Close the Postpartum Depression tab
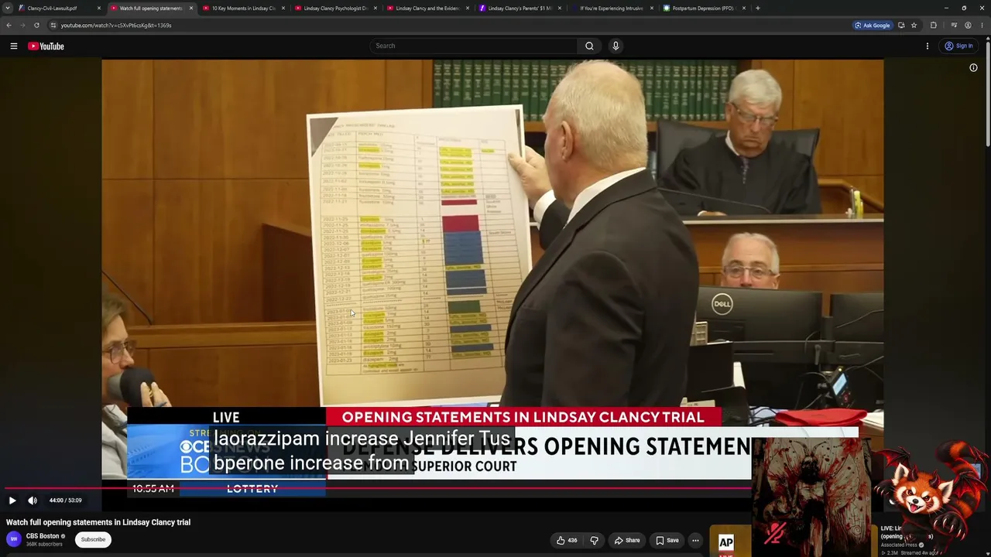 [x=744, y=9]
